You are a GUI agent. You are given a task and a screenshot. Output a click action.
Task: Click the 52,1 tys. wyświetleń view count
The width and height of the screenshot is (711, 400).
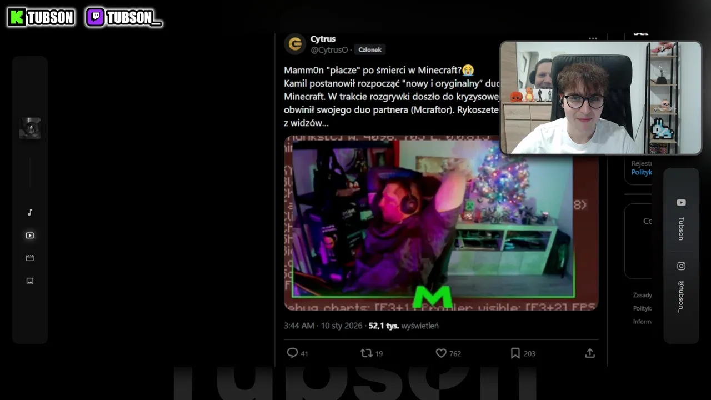pyautogui.click(x=403, y=326)
